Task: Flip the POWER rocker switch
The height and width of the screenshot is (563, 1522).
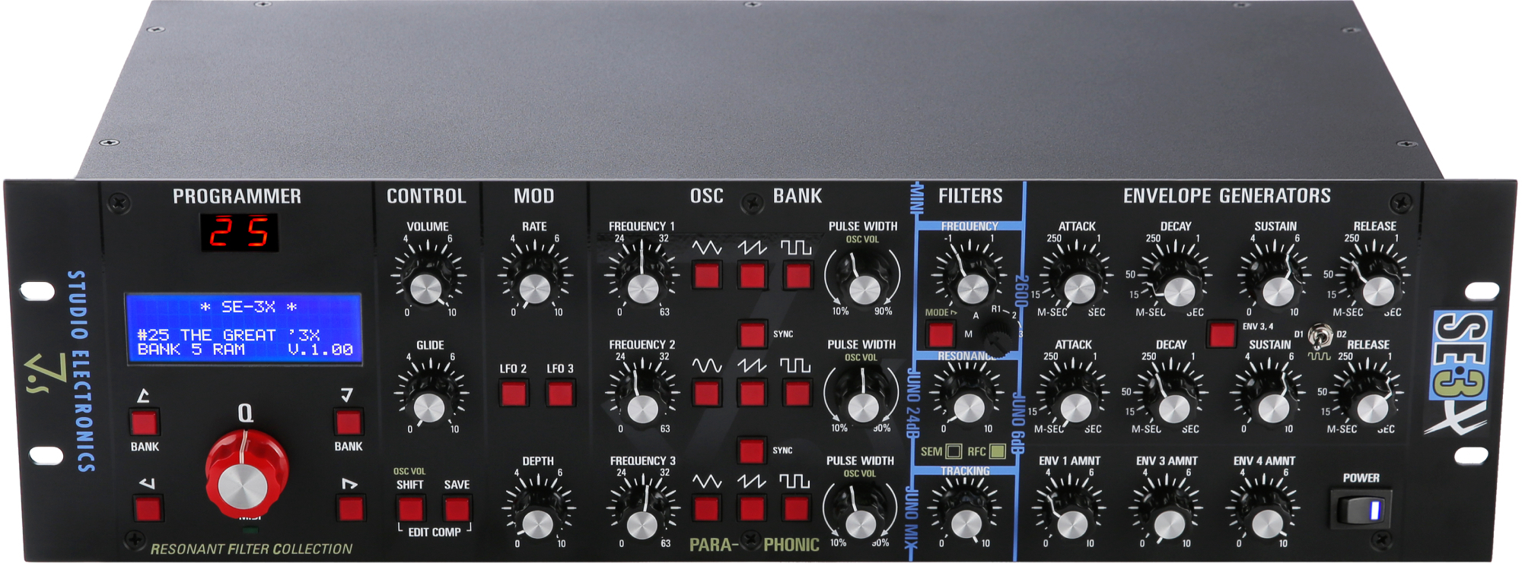Action: pyautogui.click(x=1361, y=509)
